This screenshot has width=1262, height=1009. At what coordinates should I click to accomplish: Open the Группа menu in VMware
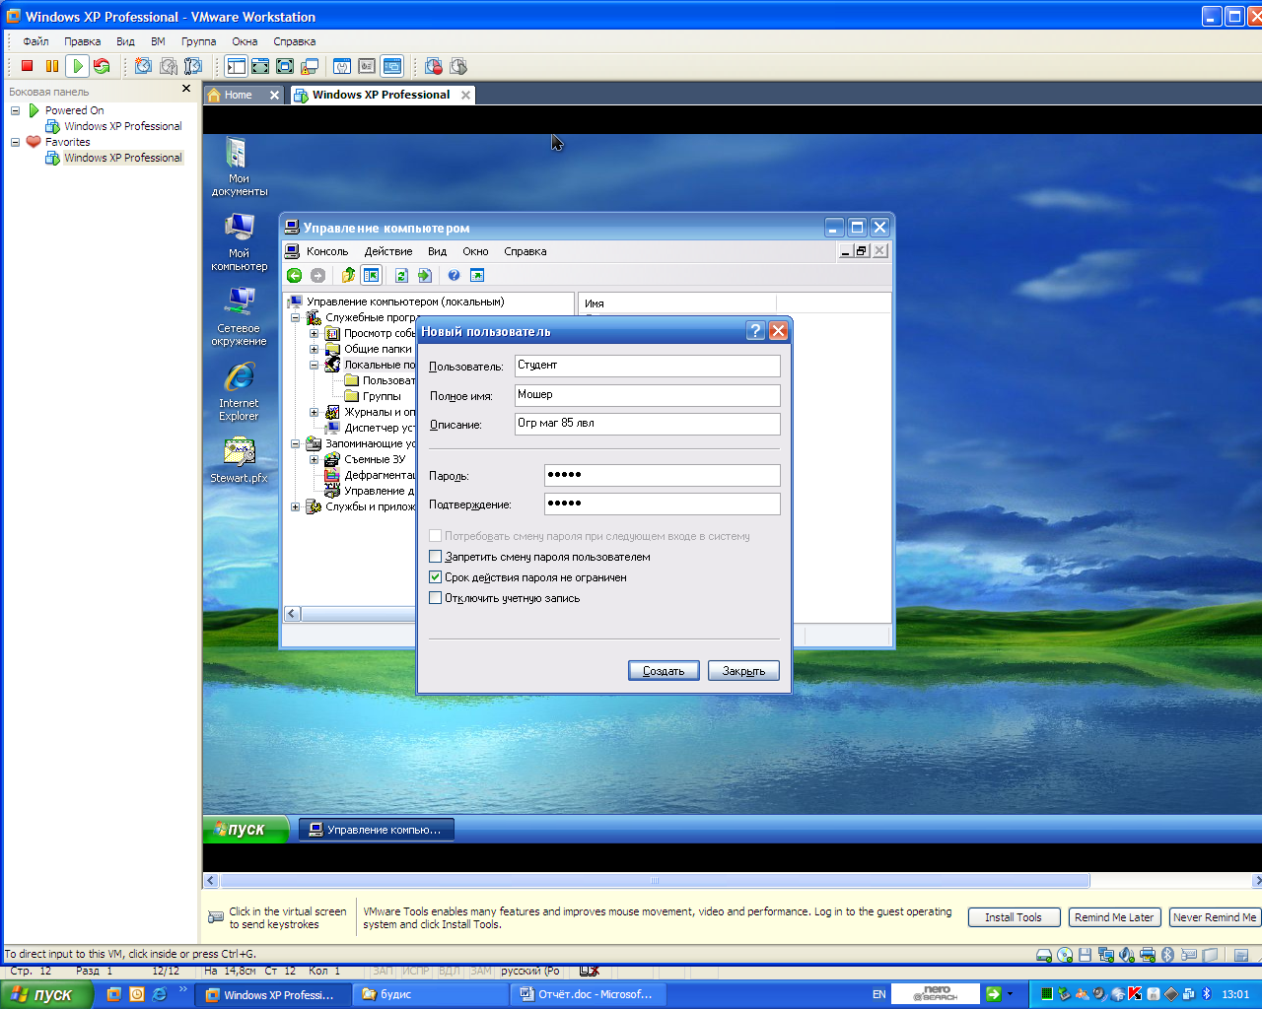tap(198, 41)
